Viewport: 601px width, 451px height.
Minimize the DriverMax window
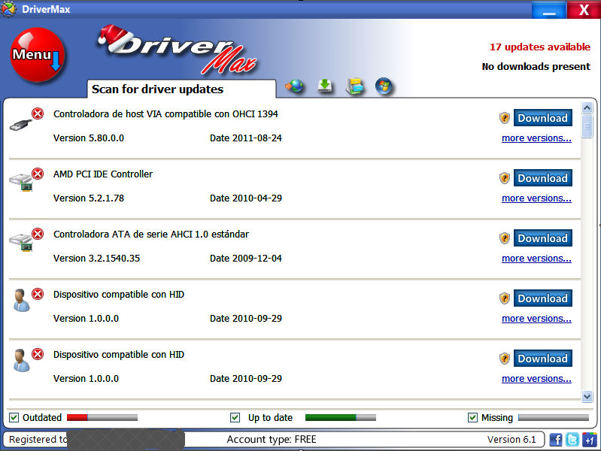click(549, 10)
